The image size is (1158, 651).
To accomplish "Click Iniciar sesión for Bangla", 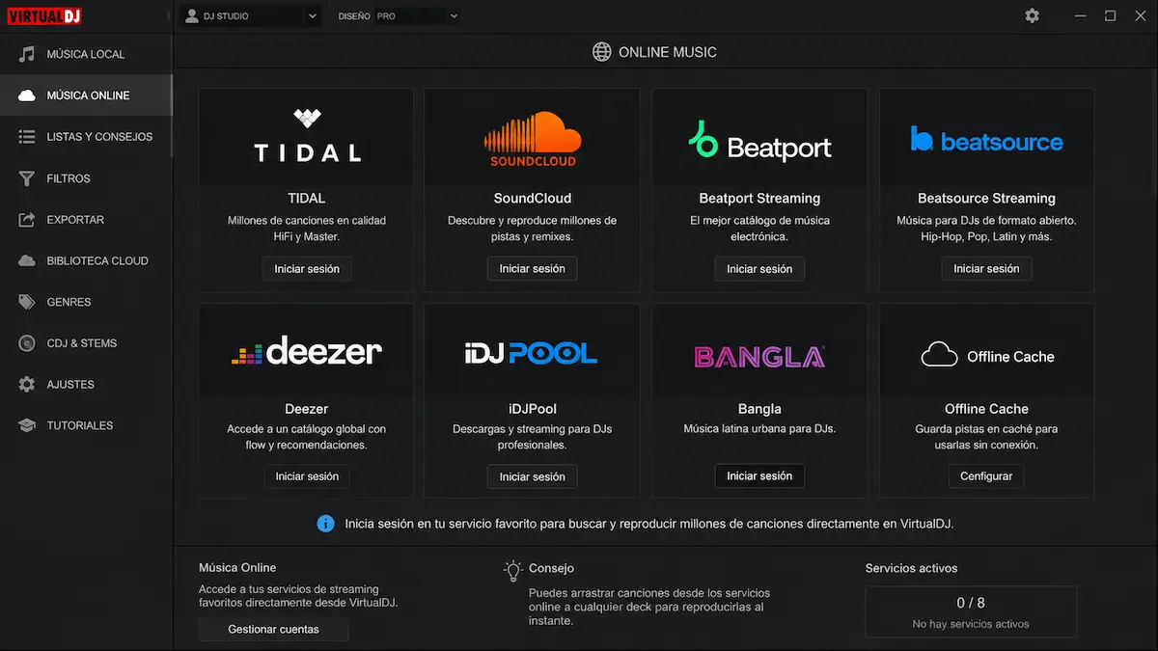I will point(759,475).
